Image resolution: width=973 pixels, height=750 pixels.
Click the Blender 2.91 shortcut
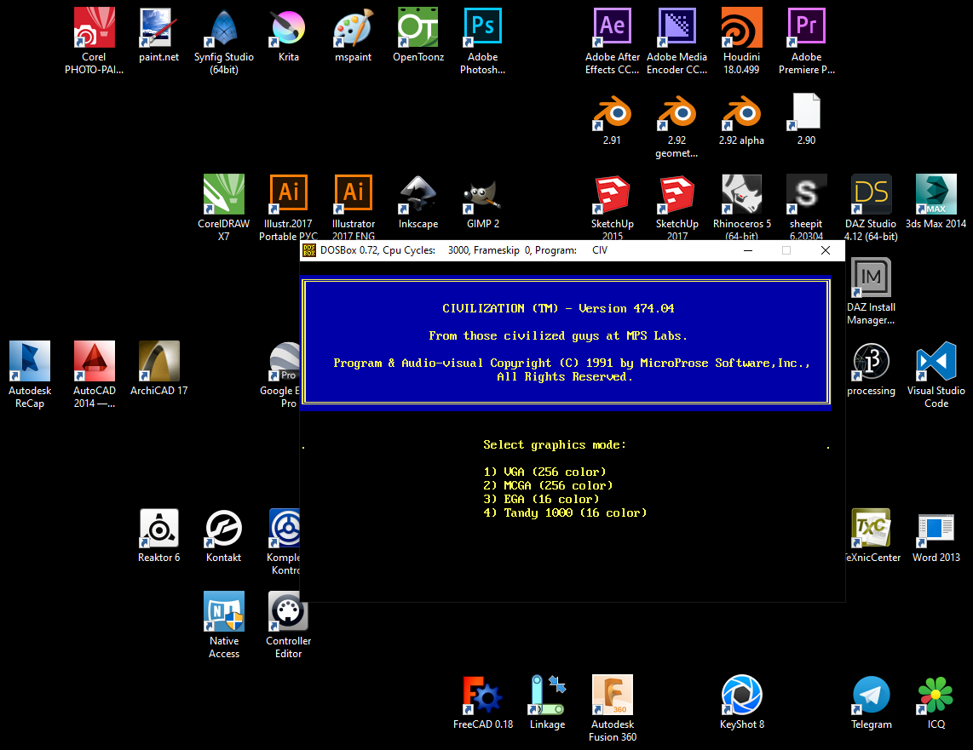pyautogui.click(x=612, y=112)
